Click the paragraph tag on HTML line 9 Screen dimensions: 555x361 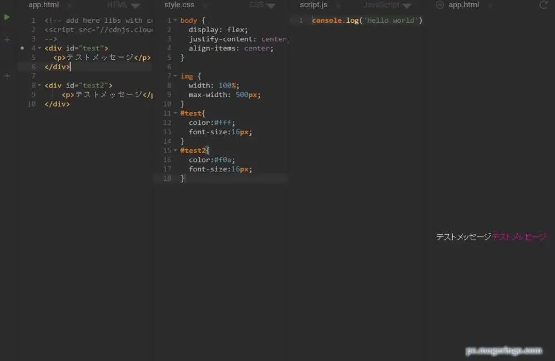[x=107, y=95]
